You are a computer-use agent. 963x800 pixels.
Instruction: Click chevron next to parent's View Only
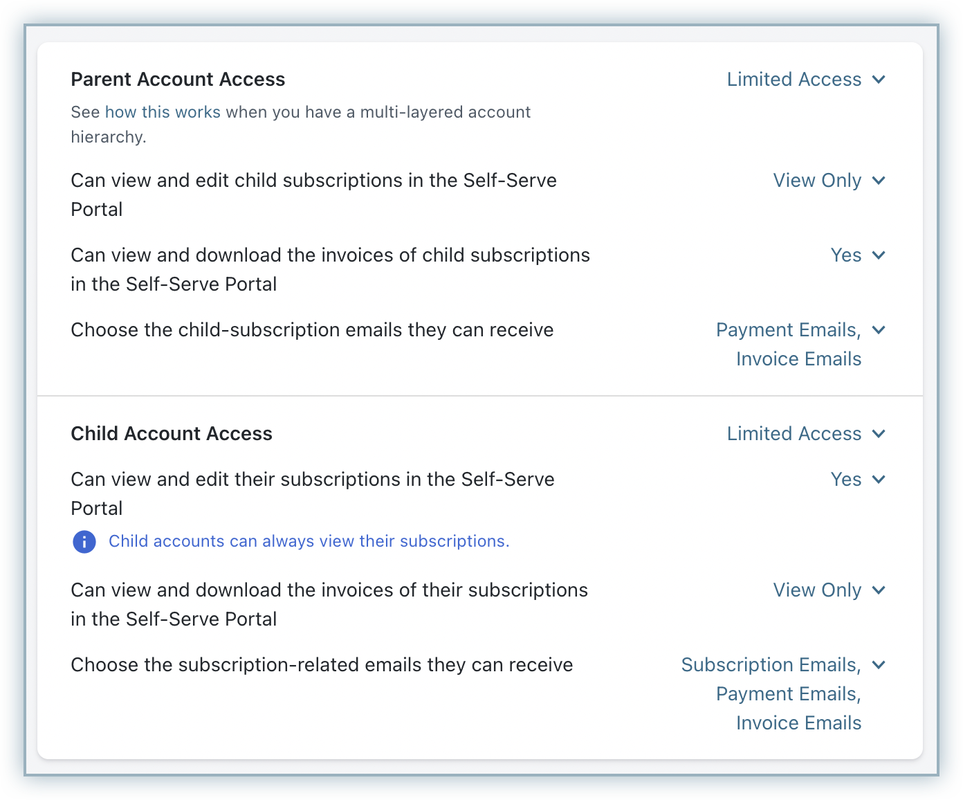coord(879,181)
